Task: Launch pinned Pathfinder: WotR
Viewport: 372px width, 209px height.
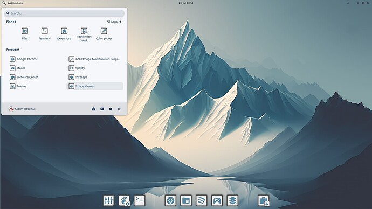Action: coord(84,35)
